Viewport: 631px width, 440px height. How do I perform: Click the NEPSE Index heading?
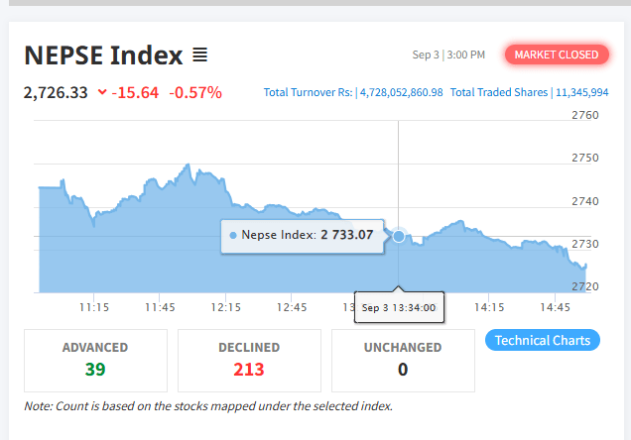coord(103,55)
